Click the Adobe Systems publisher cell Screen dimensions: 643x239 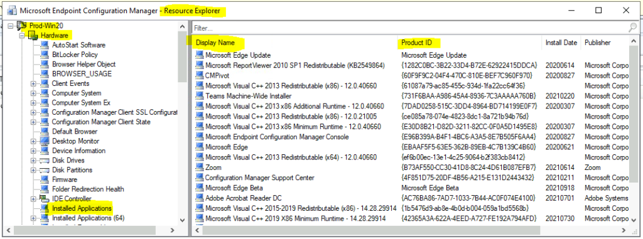[x=607, y=198]
